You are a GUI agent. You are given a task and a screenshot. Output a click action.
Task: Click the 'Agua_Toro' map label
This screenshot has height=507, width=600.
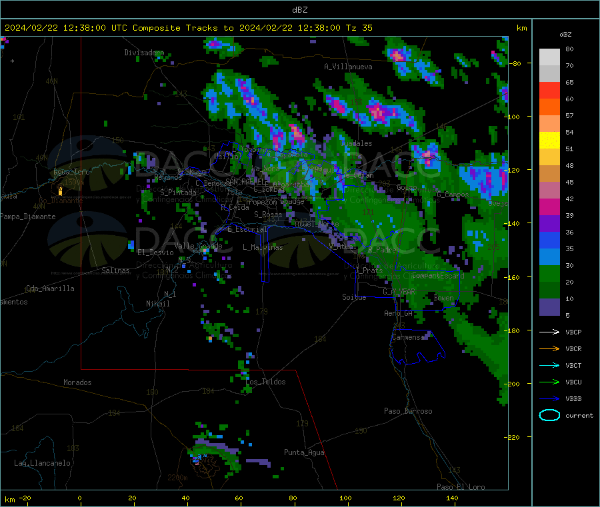pos(71,172)
